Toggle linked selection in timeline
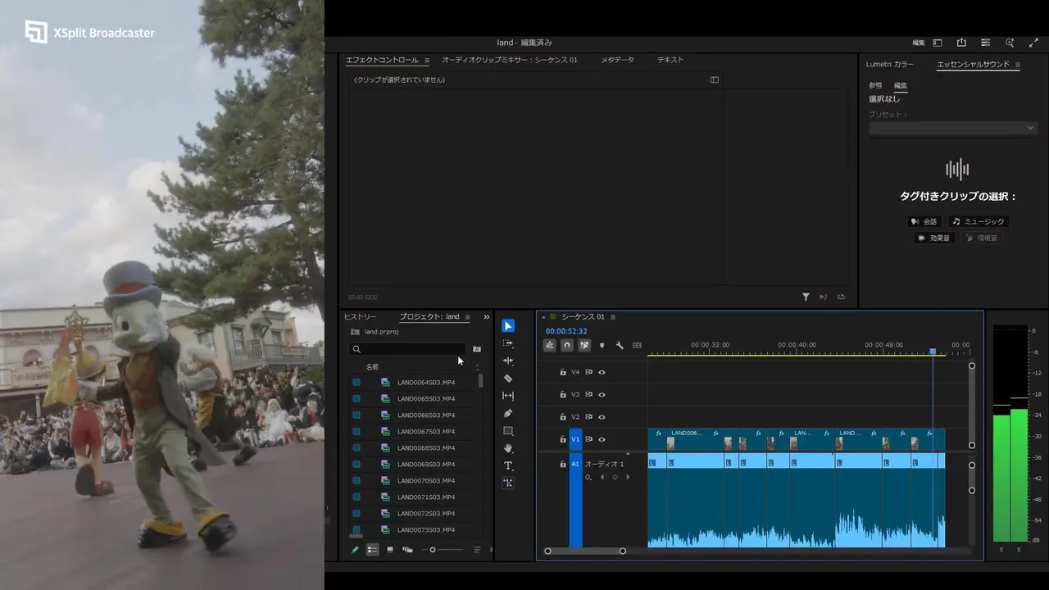The width and height of the screenshot is (1049, 590). click(584, 346)
